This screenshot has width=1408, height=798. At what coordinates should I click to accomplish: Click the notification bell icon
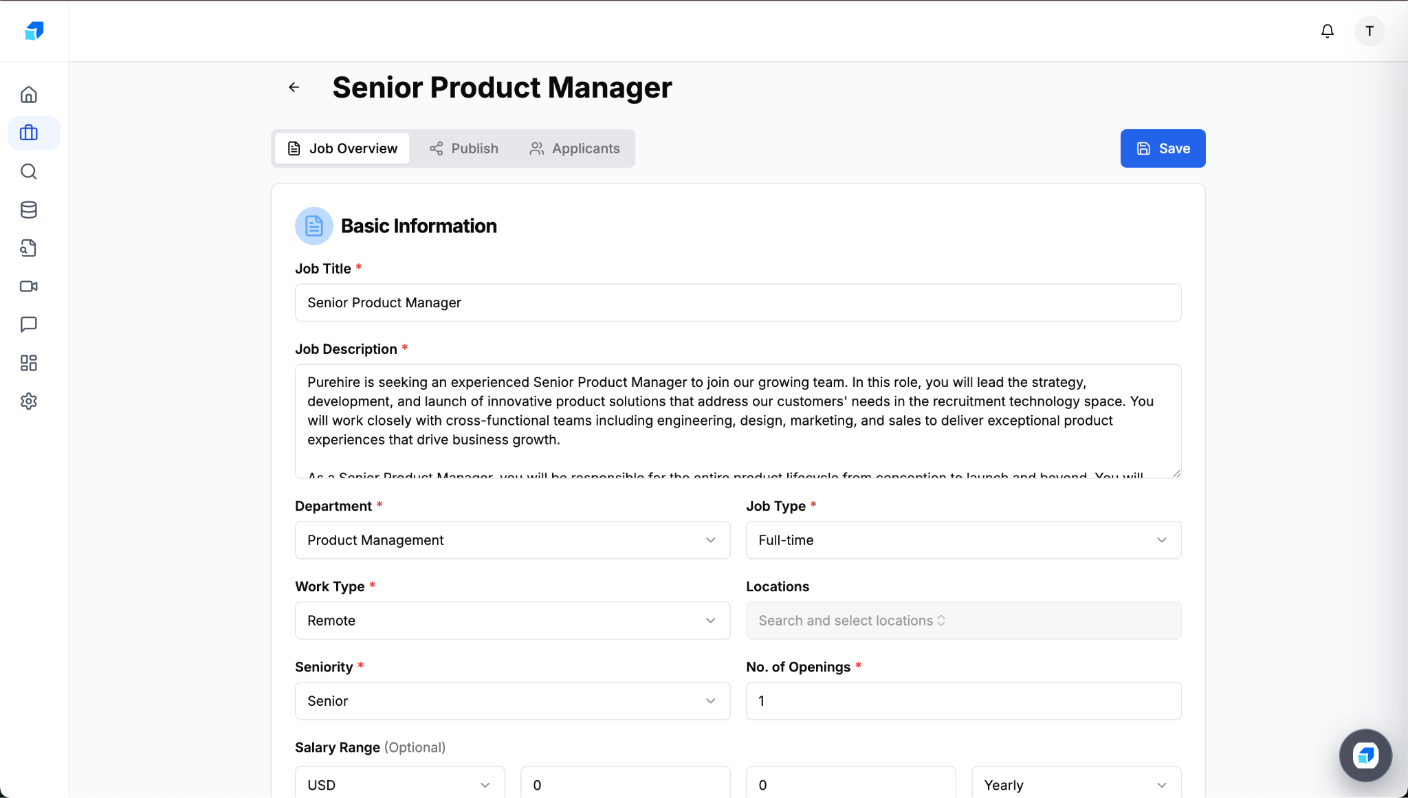(x=1327, y=31)
